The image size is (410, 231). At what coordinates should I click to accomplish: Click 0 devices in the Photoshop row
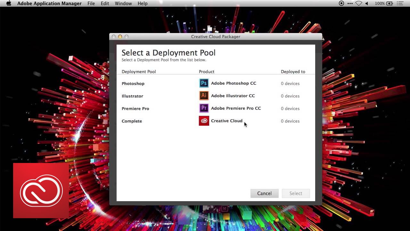pos(290,83)
